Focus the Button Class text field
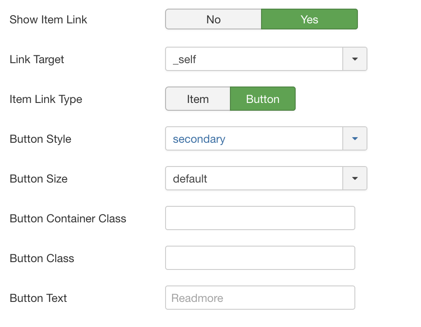 pos(260,258)
